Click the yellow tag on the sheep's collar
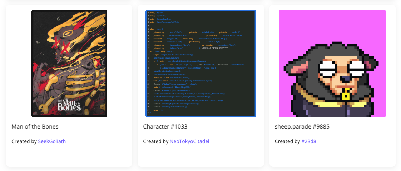The height and width of the screenshot is (171, 401). pos(346,96)
